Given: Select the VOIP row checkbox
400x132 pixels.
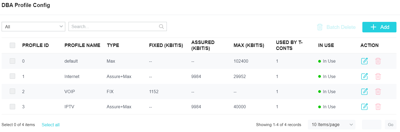Looking at the screenshot, I should 12,92.
